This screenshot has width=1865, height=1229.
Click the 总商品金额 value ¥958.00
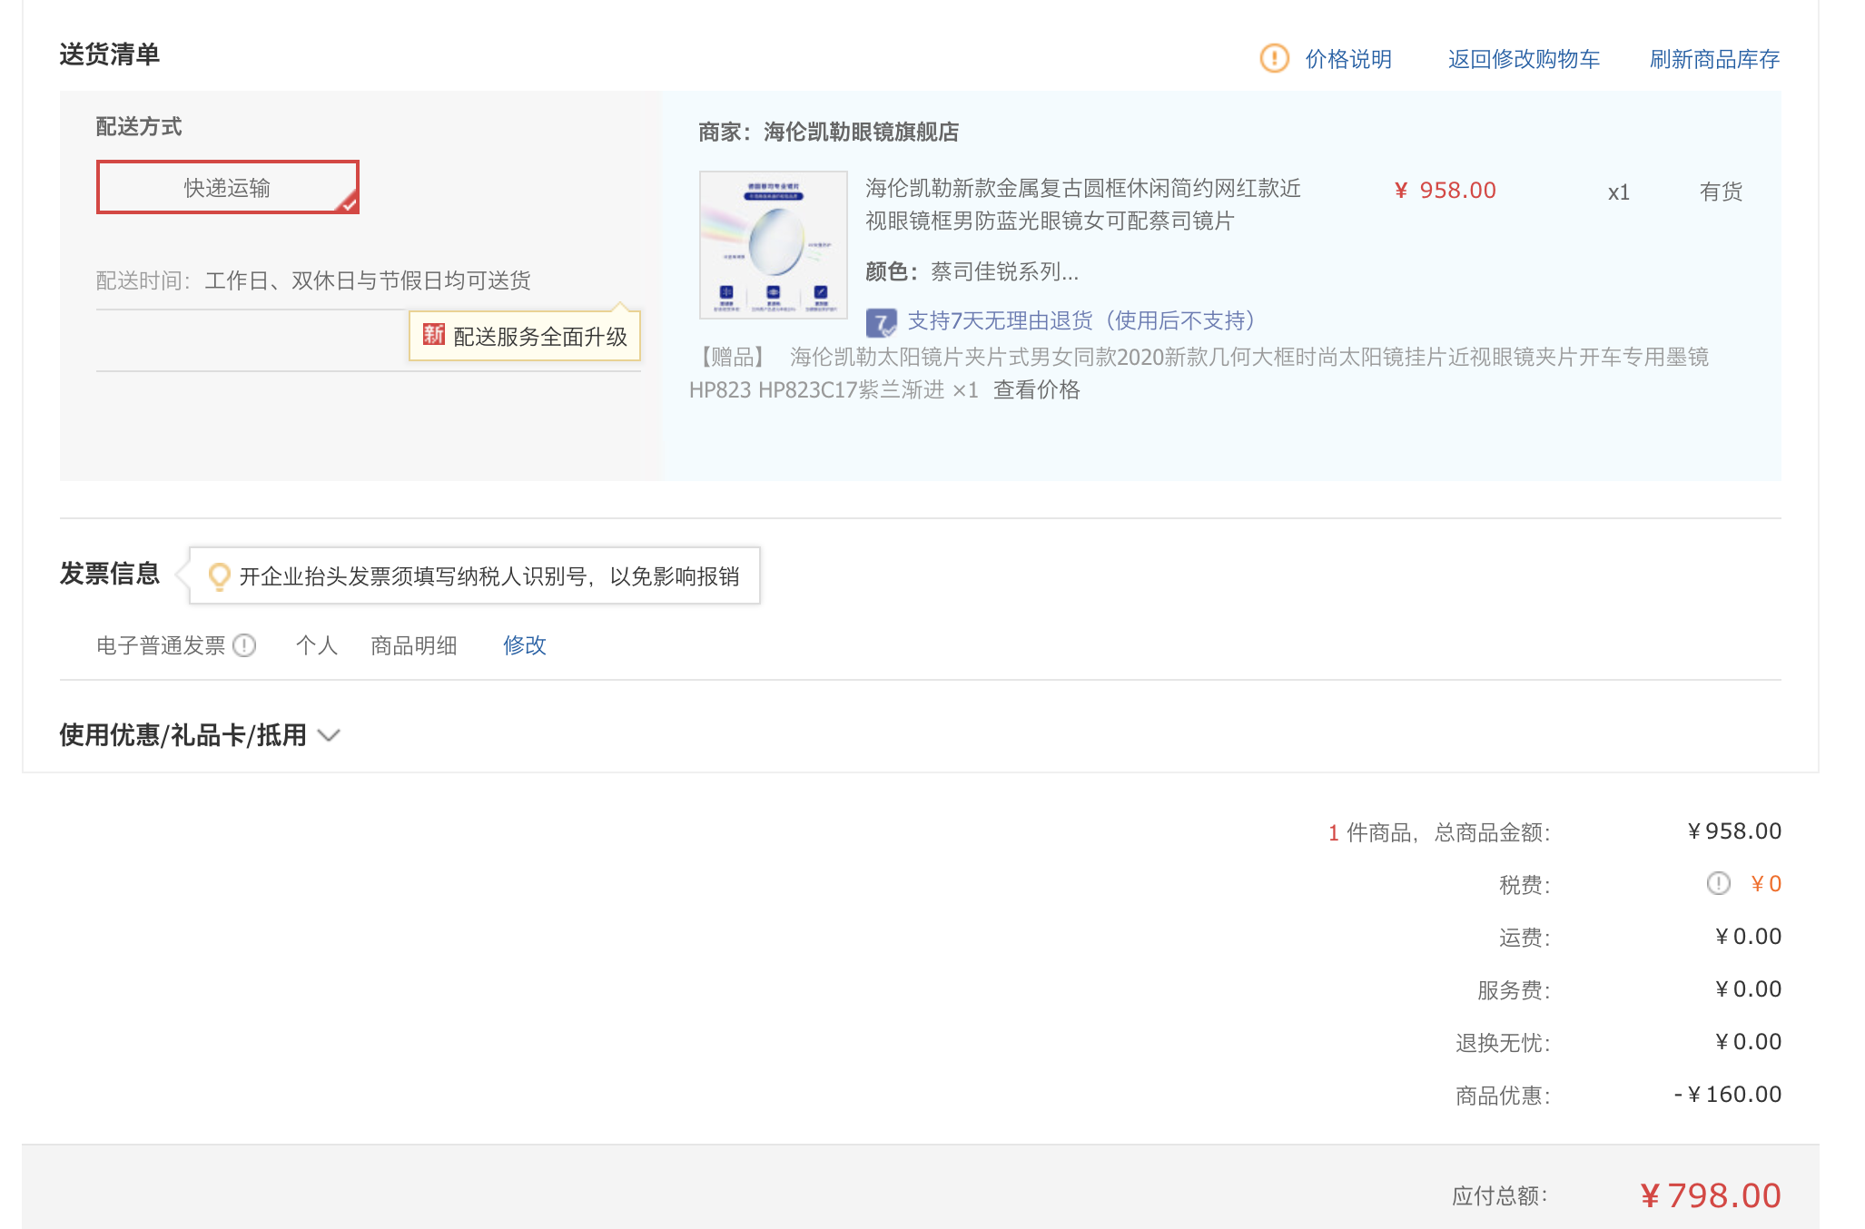(1734, 831)
